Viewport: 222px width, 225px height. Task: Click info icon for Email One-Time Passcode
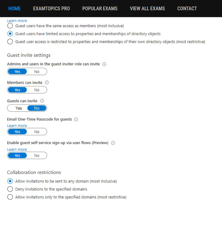click(x=76, y=119)
